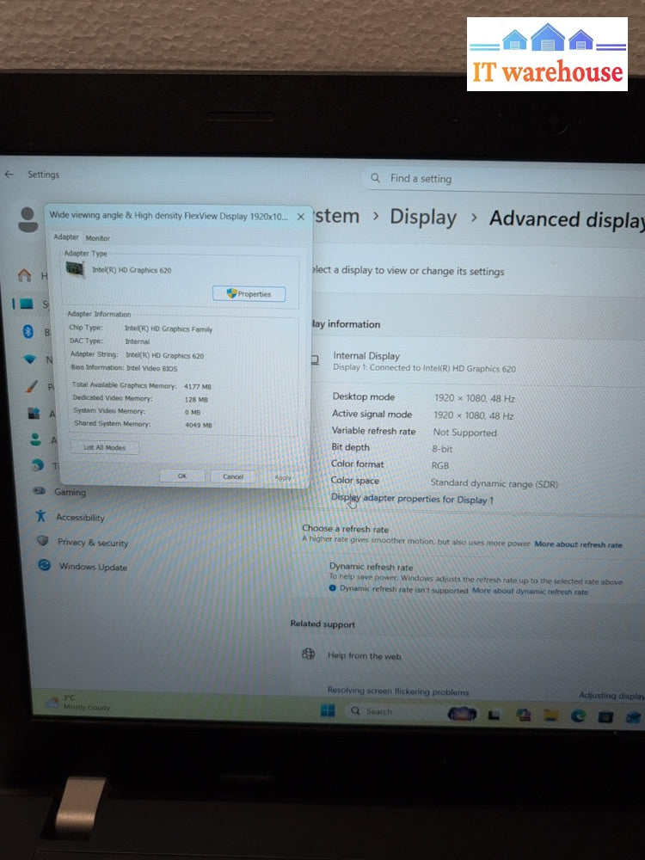This screenshot has height=860, width=645.
Task: Open the Accessibility settings category
Action: (79, 517)
